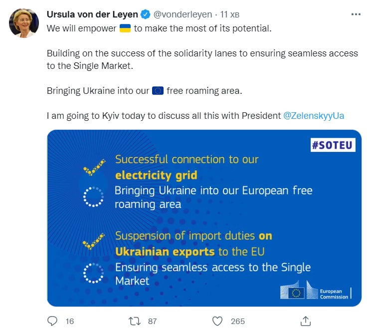
Task: Open the @ZelenskyyUa mention link
Action: 314,116
